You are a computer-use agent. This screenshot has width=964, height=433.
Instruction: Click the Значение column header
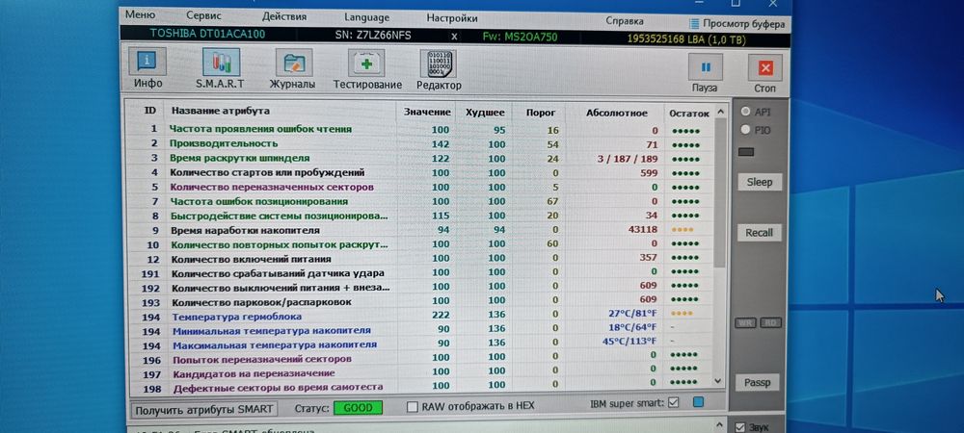click(x=427, y=113)
